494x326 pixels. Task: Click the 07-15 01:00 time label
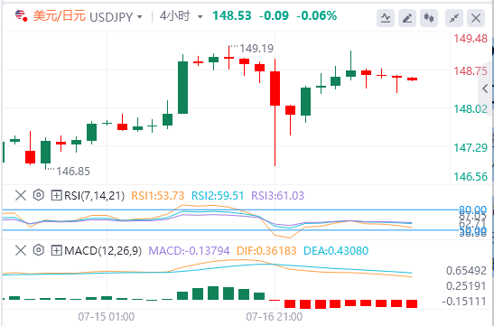[107, 317]
